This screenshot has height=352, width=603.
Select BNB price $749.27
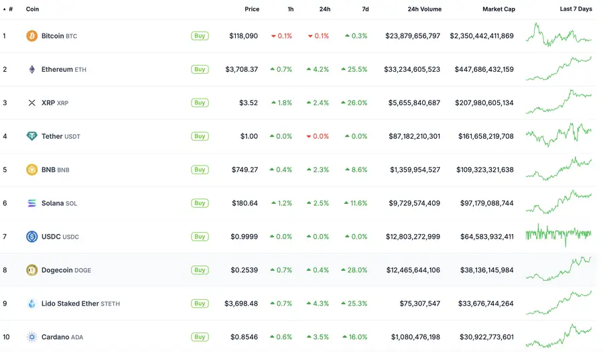(245, 170)
